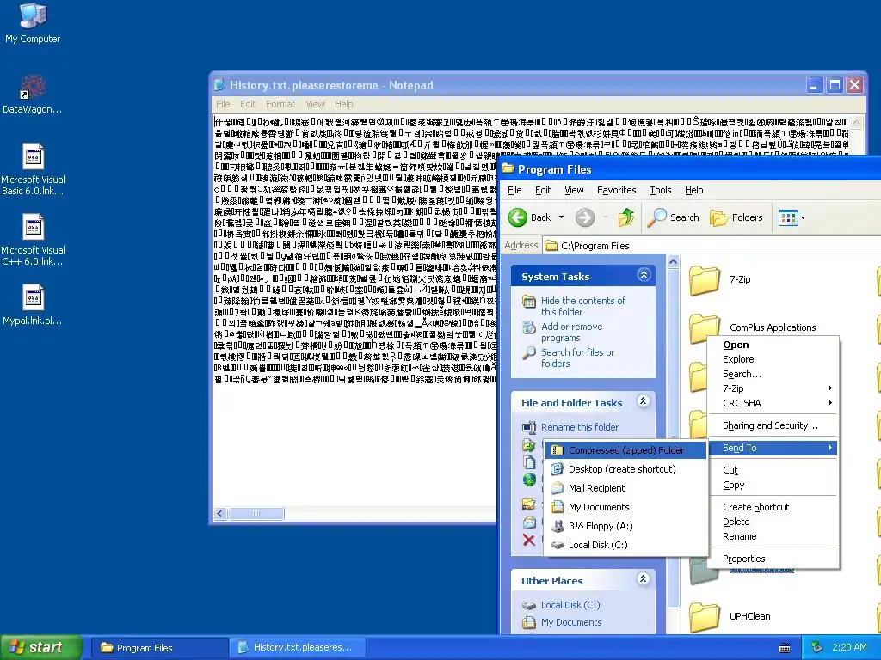Click the Start button
This screenshot has height=660, width=881.
click(x=41, y=648)
